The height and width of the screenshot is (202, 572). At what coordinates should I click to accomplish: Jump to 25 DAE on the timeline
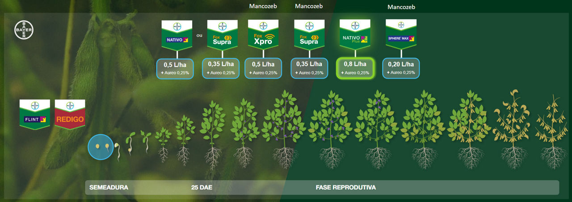[x=202, y=187]
